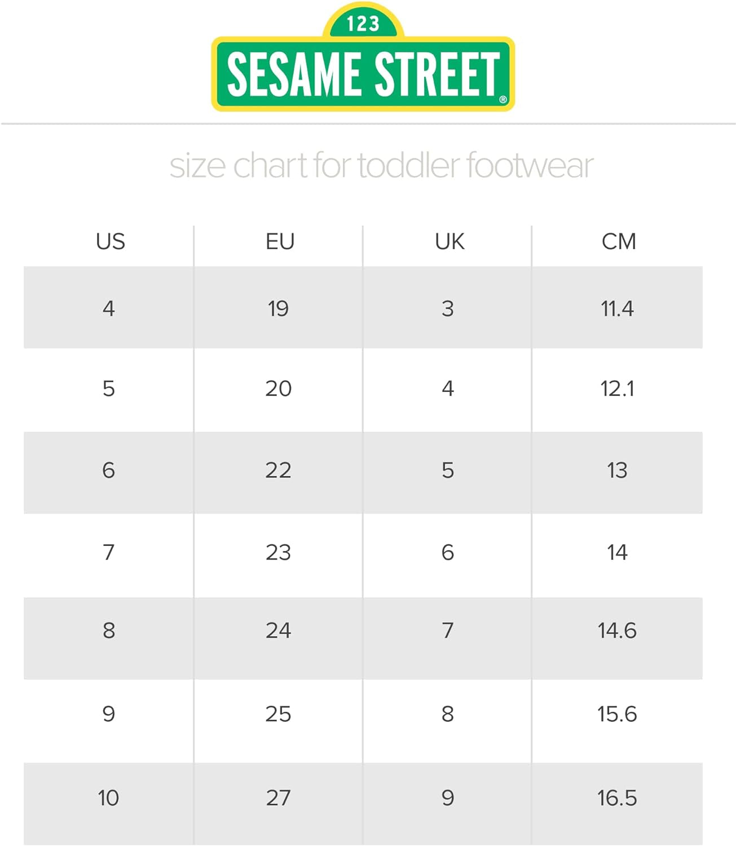
Task: Click the EU size 20 cell
Action: coord(278,389)
